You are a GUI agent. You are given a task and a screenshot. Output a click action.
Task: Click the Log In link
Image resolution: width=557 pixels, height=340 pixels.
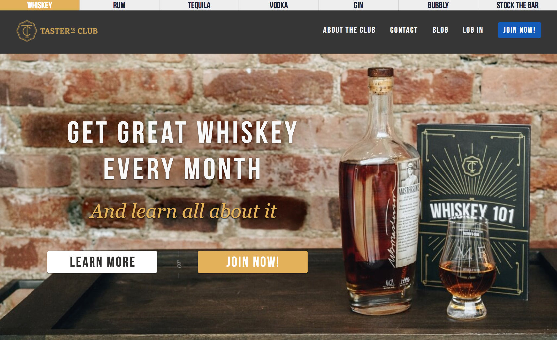[473, 30]
